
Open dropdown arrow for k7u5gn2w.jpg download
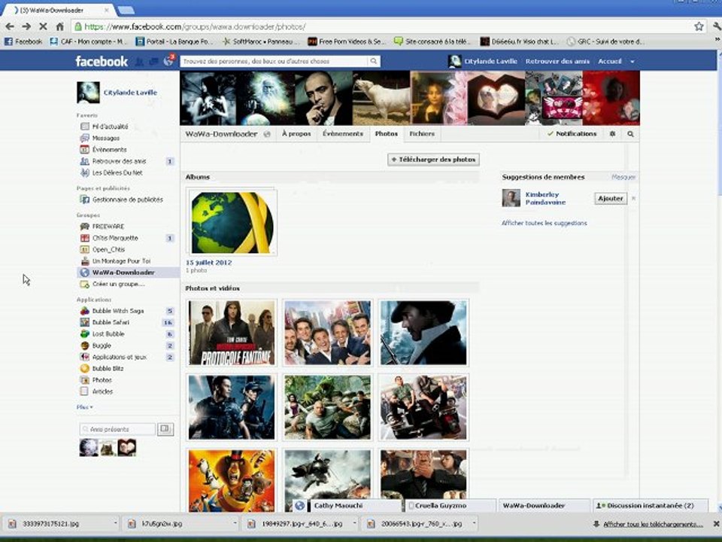tap(235, 524)
